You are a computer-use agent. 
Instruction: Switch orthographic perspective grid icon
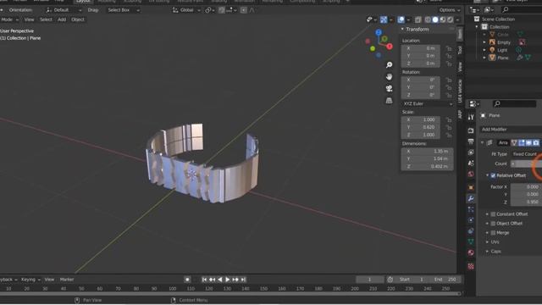[x=390, y=100]
